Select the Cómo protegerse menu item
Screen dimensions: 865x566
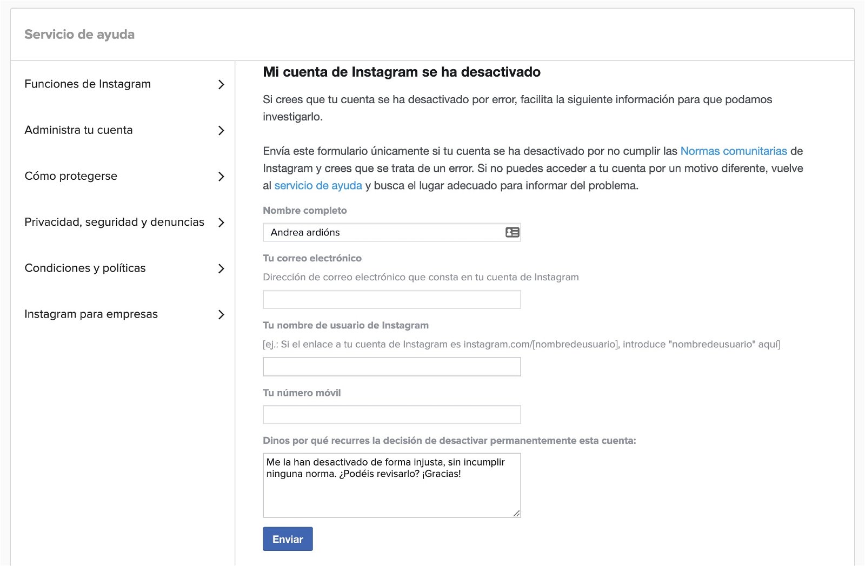[123, 176]
